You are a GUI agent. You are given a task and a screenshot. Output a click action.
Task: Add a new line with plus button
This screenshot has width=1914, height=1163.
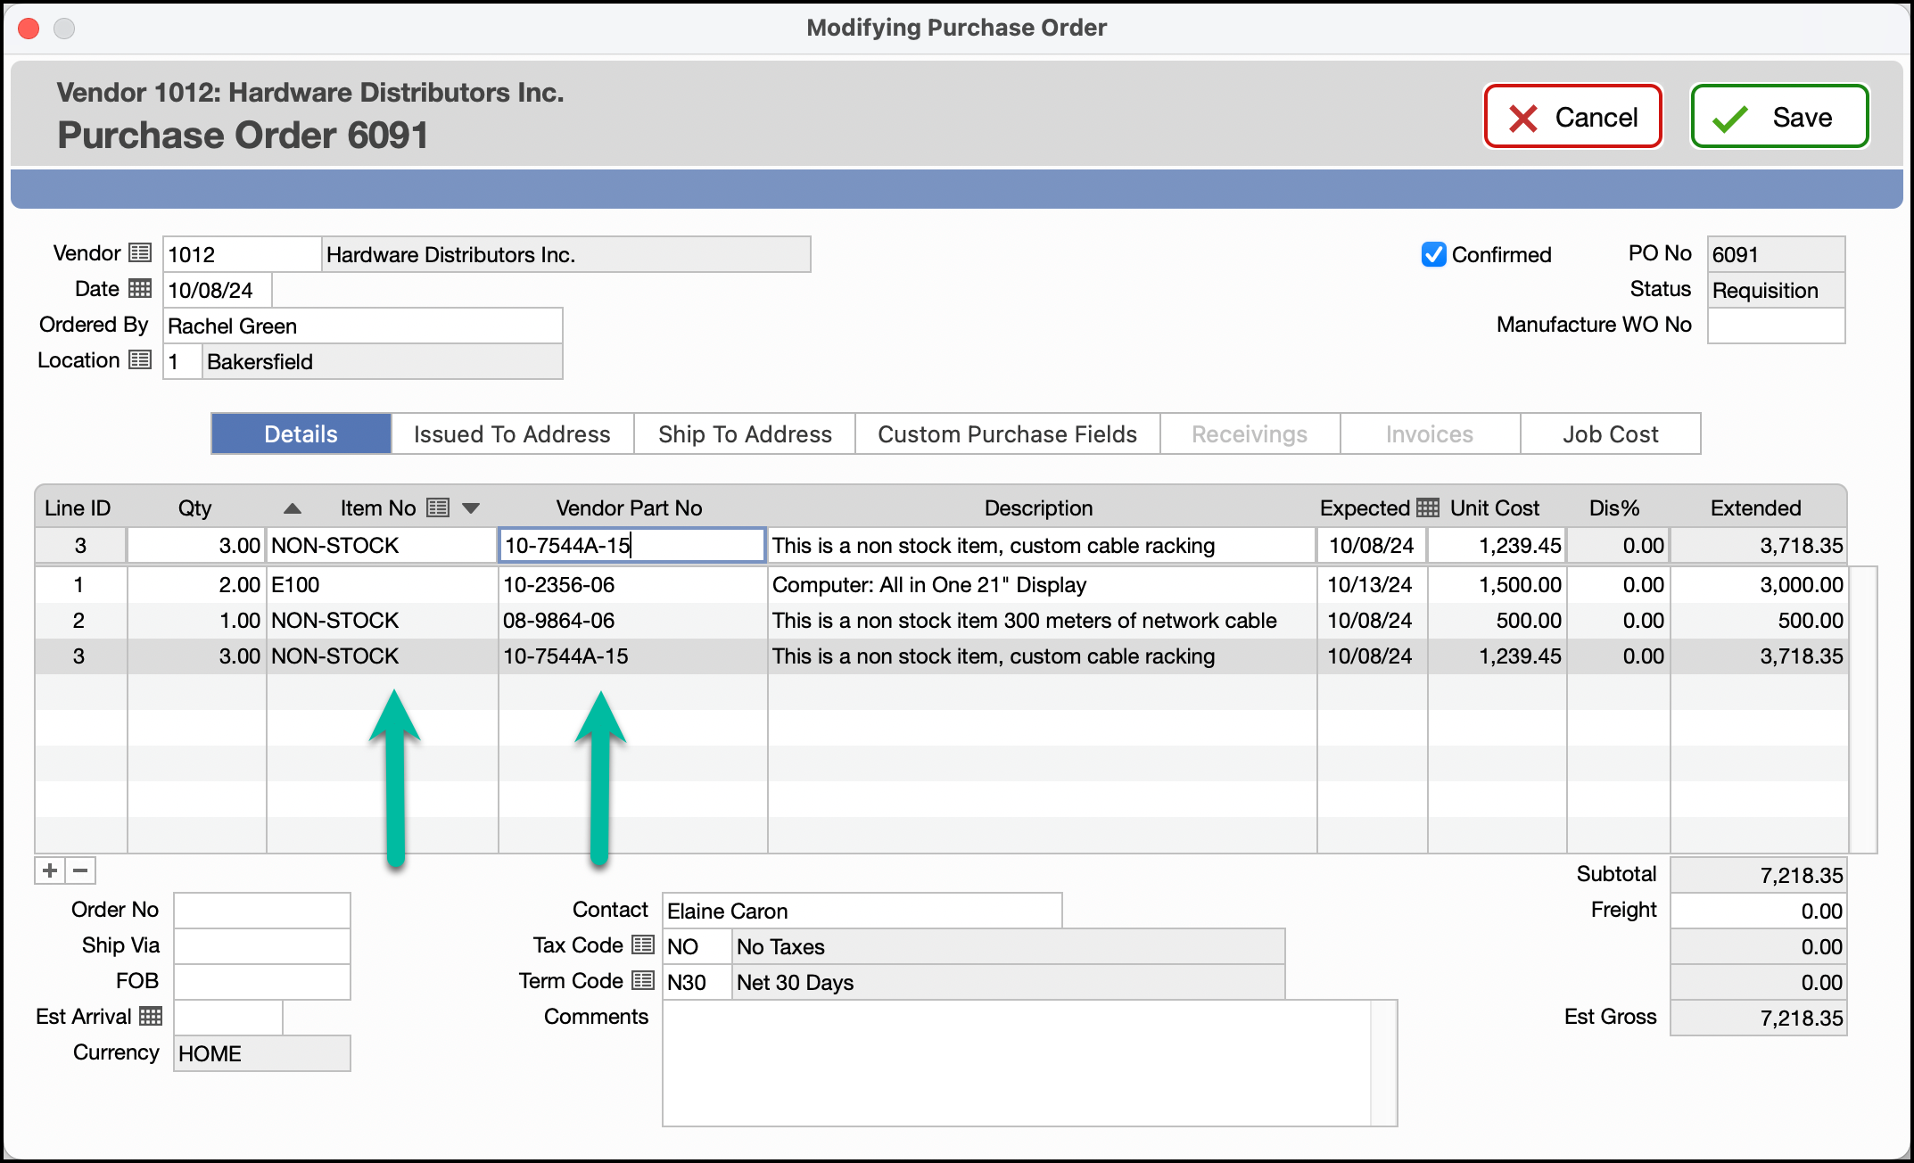[x=50, y=870]
